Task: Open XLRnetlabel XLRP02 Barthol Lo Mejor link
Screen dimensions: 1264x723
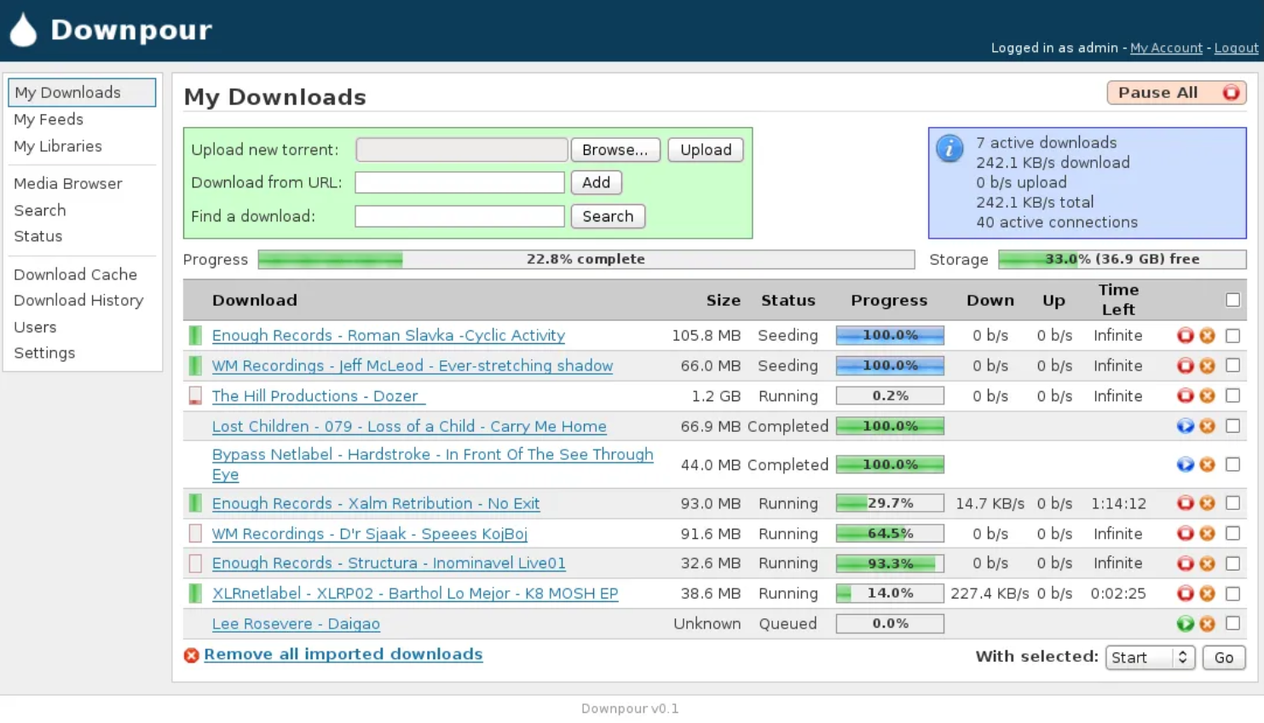Action: click(x=415, y=594)
